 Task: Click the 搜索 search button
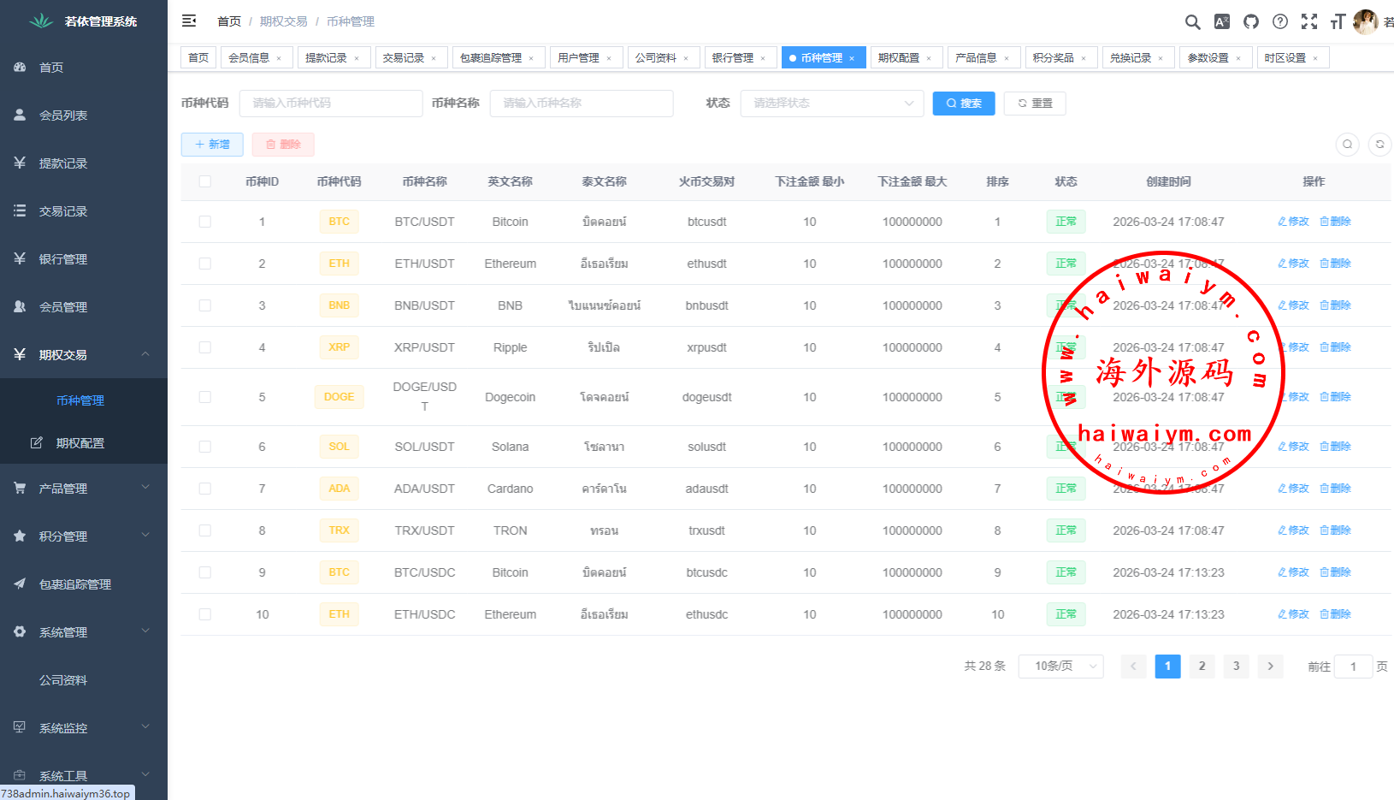point(964,104)
